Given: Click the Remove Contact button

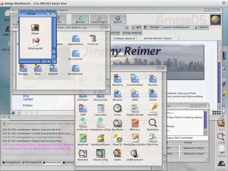Looking at the screenshot, I should pyautogui.click(x=193, y=153).
